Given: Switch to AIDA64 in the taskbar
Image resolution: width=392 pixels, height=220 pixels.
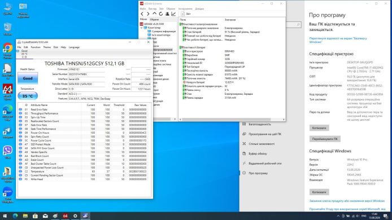Looking at the screenshot, I should (x=66, y=216).
